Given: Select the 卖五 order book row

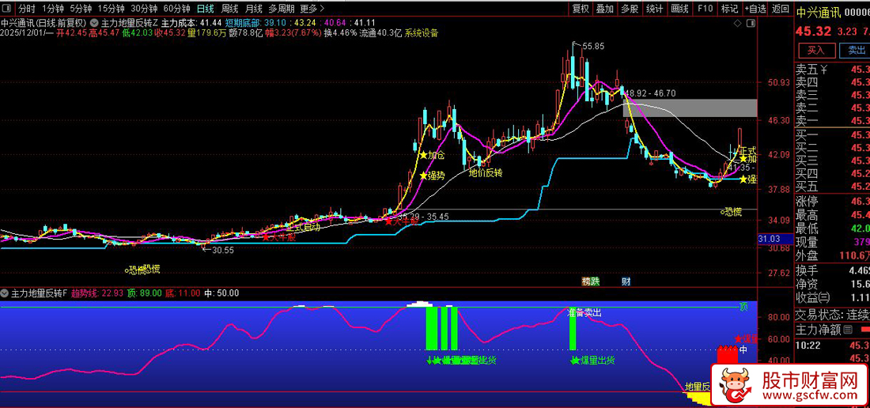Looking at the screenshot, I should (x=832, y=70).
